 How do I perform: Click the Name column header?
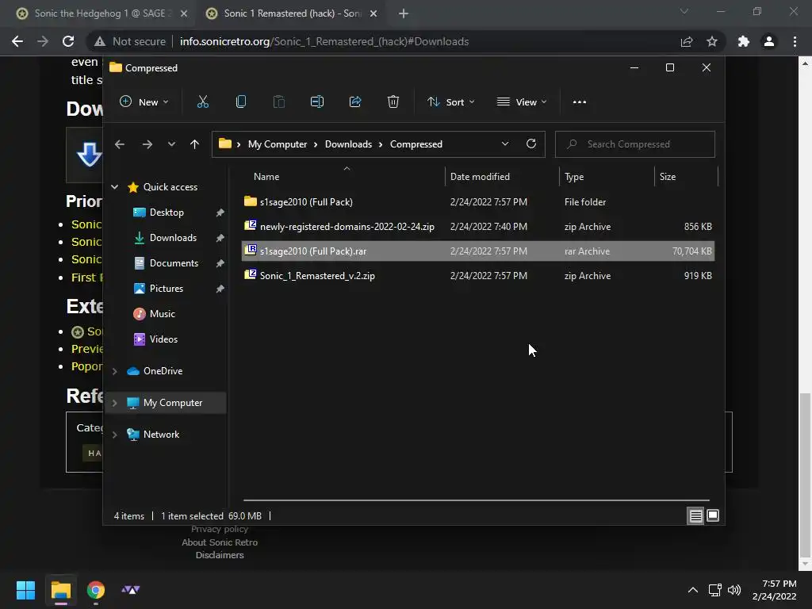tap(343, 177)
